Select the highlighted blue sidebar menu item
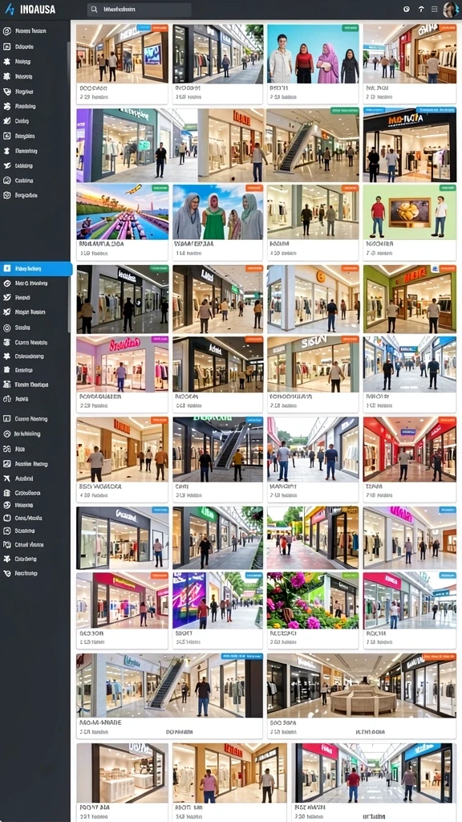Image resolution: width=462 pixels, height=822 pixels. tap(36, 268)
